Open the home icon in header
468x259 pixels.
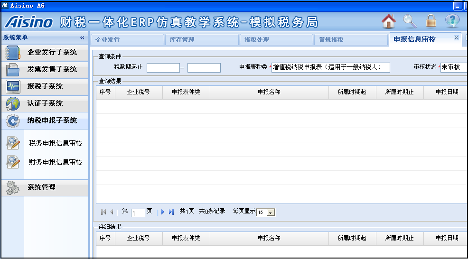coord(389,21)
